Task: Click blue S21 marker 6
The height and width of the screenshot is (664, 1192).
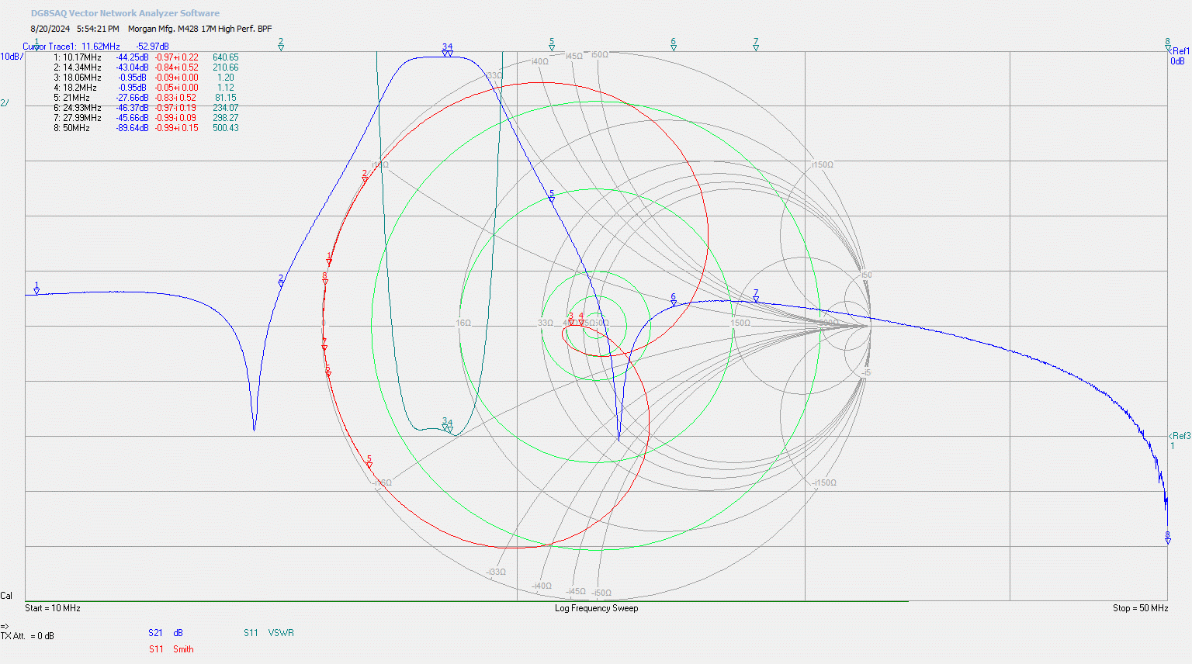Action: [x=673, y=300]
